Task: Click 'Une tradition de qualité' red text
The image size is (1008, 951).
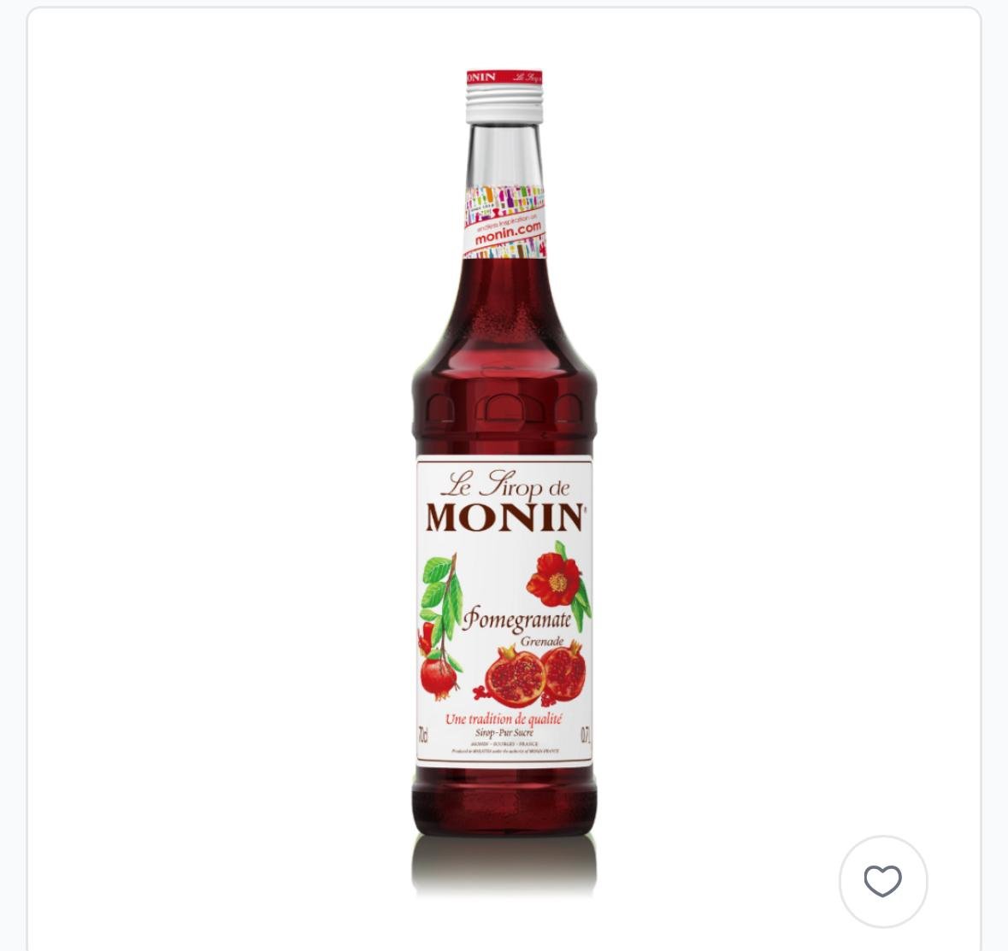Action: 504,719
